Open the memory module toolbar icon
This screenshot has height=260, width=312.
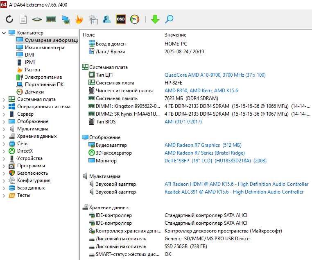tap(51, 19)
